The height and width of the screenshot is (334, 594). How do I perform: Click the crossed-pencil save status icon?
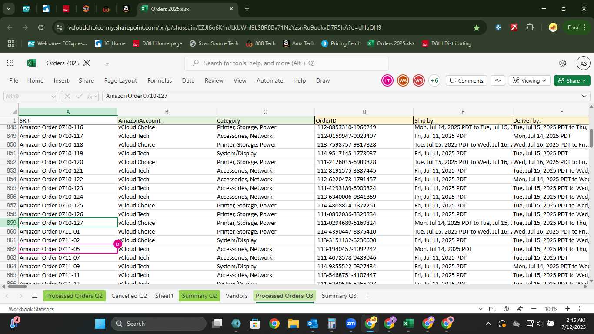(x=87, y=63)
